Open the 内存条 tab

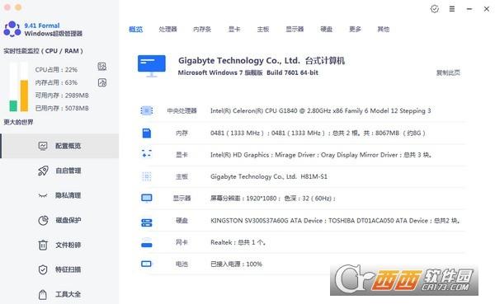click(202, 30)
